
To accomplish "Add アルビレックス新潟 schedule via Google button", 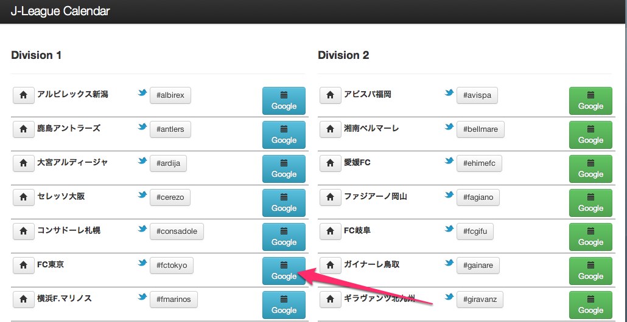I will click(x=284, y=101).
